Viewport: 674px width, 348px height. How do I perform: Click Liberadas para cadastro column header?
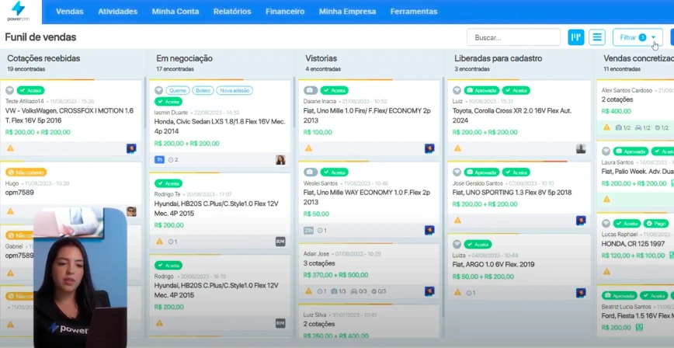tap(499, 58)
